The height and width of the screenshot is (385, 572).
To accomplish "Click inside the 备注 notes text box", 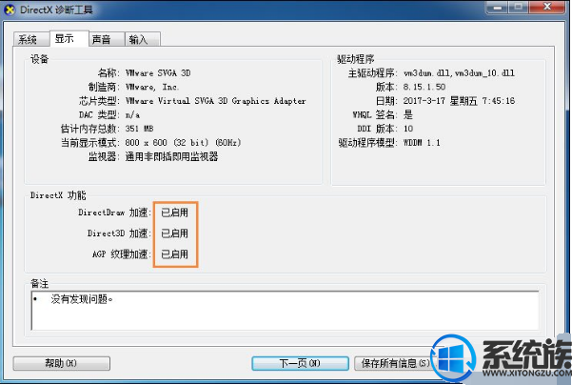I will pyautogui.click(x=285, y=311).
